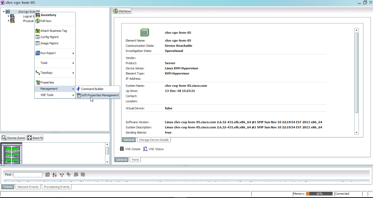Click the sort A-Z icon in events toolbar

(x=54, y=175)
